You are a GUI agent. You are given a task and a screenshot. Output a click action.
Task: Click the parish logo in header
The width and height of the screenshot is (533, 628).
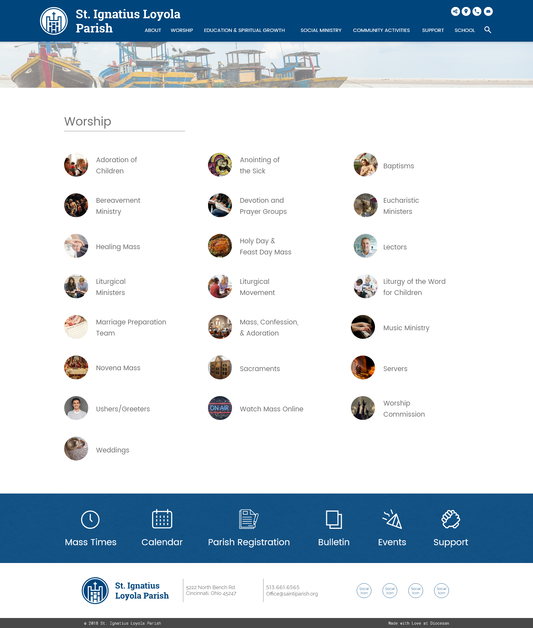click(54, 21)
